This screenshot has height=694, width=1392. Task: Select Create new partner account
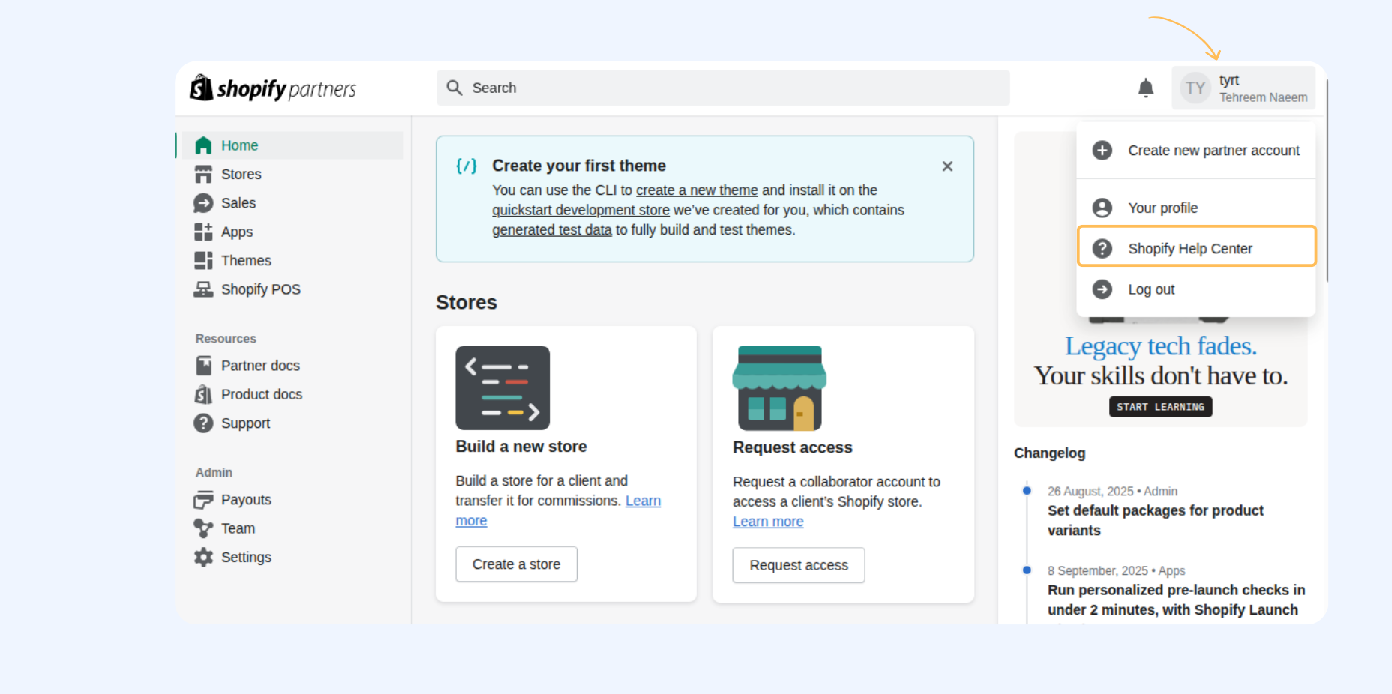tap(1196, 151)
